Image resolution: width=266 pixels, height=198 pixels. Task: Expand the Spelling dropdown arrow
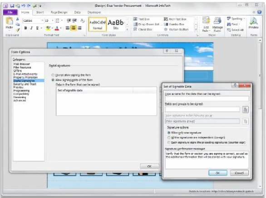pos(244,19)
